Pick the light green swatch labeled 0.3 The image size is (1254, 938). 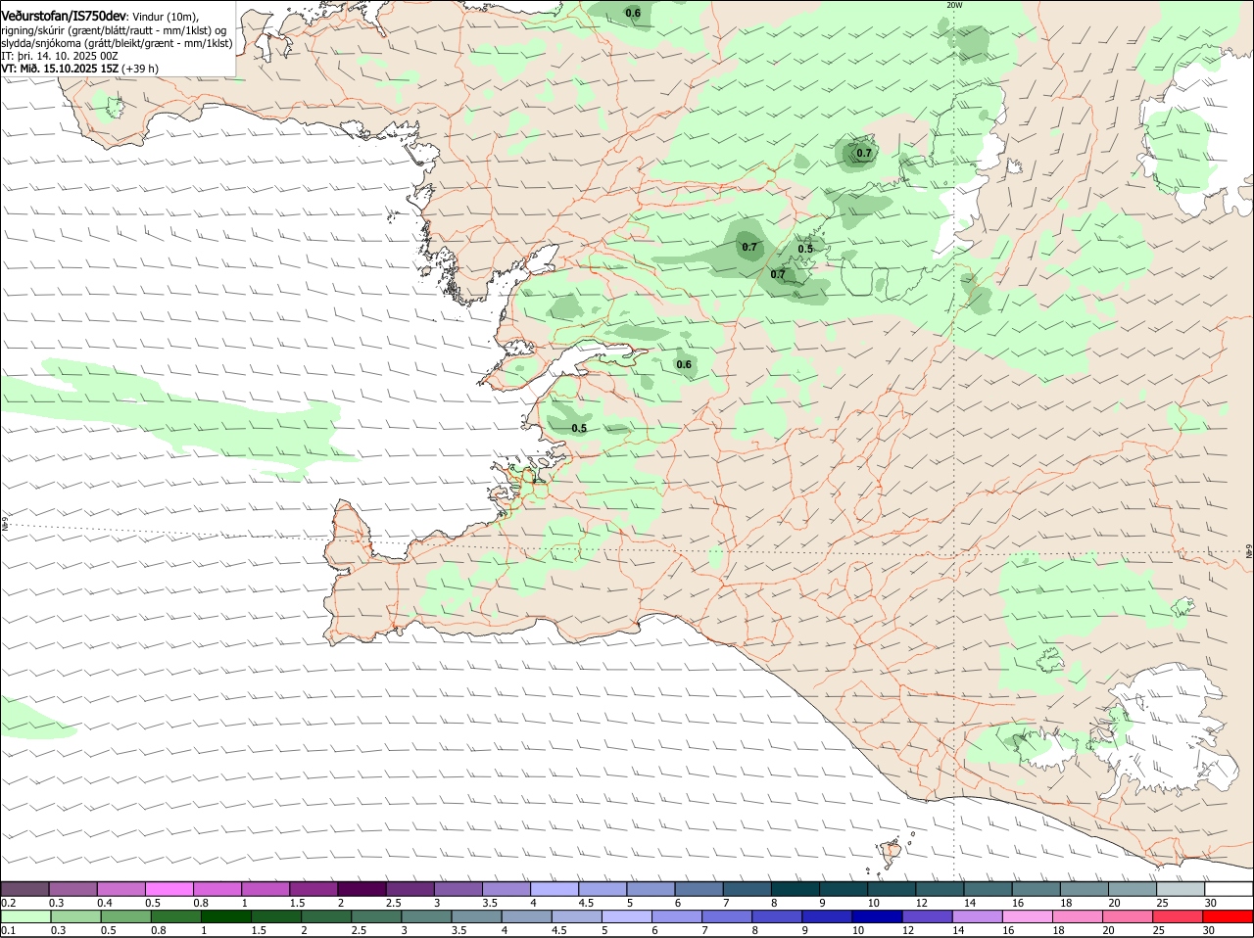75,915
